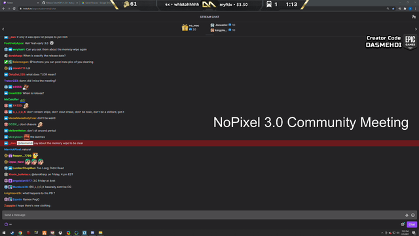This screenshot has height=236, width=419.
Task: Click the channel points icon below message box
Action: coord(6,224)
